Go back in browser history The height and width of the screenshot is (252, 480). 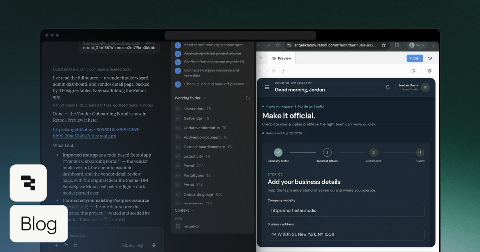point(259,45)
